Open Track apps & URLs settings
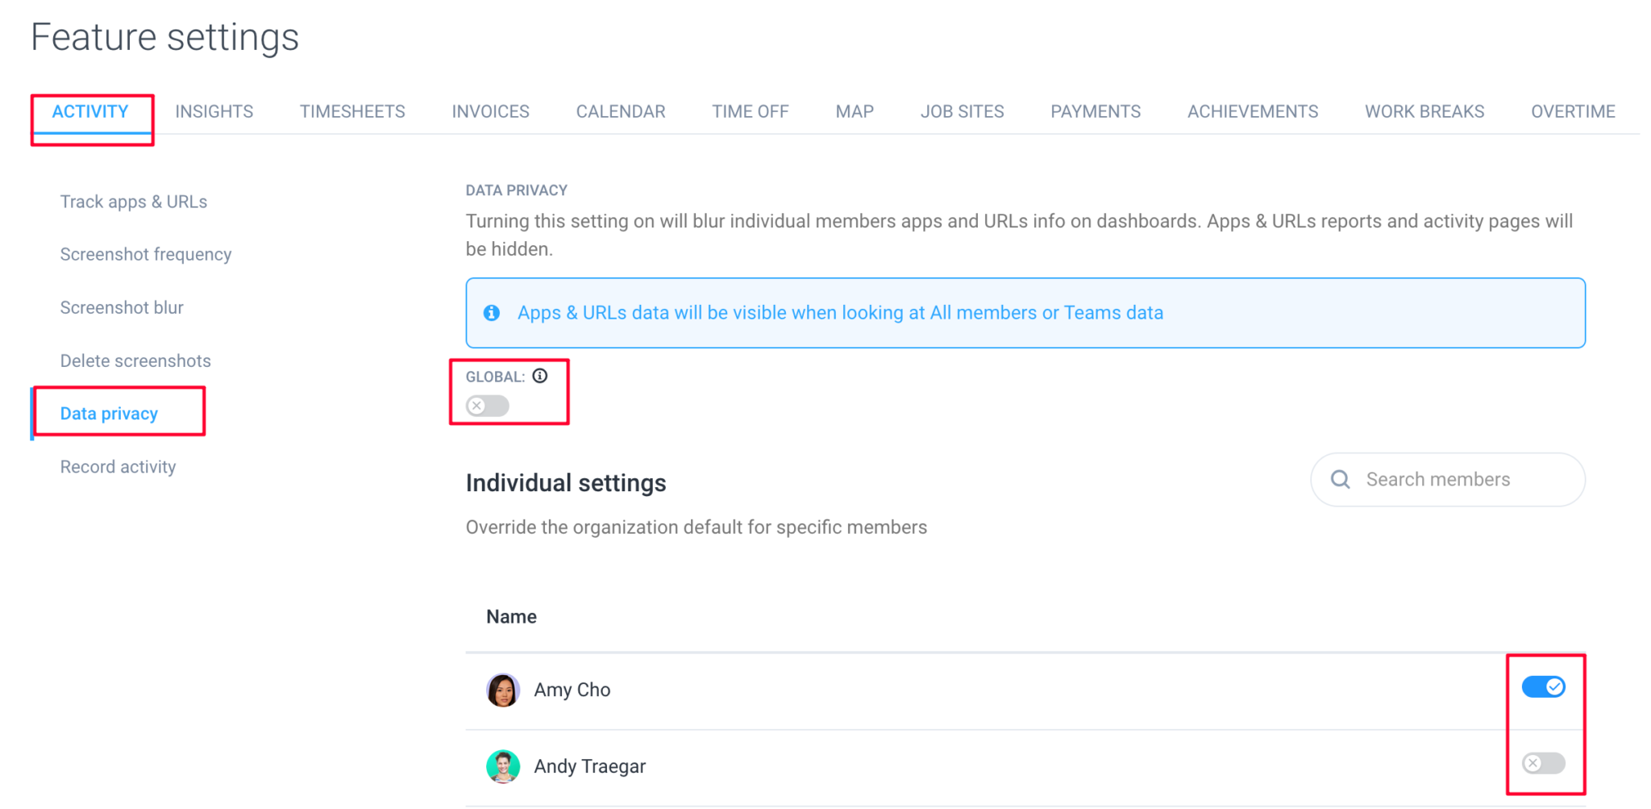 tap(133, 202)
